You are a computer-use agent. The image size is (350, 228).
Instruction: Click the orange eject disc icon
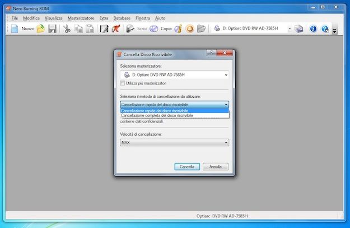[190, 28]
